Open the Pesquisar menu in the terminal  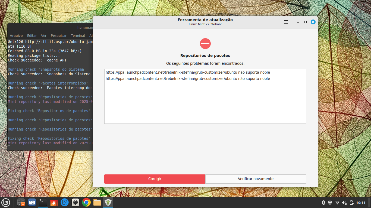point(59,36)
